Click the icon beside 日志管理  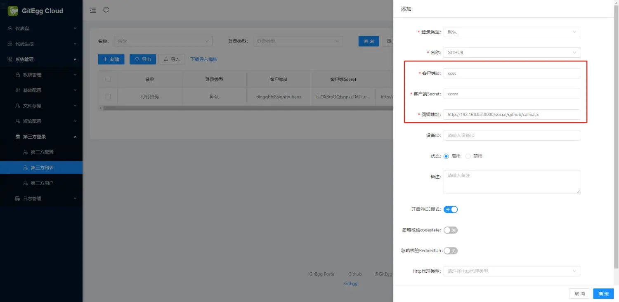click(18, 198)
